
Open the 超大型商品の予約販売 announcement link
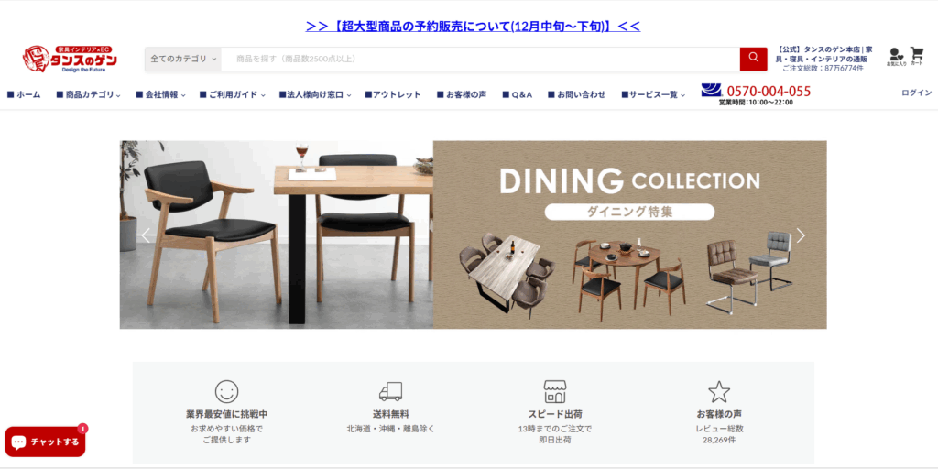tap(473, 27)
